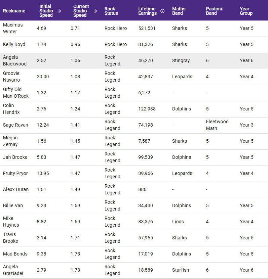
Task: Click the Groovie Navarro name cell
Action: pyautogui.click(x=11, y=77)
